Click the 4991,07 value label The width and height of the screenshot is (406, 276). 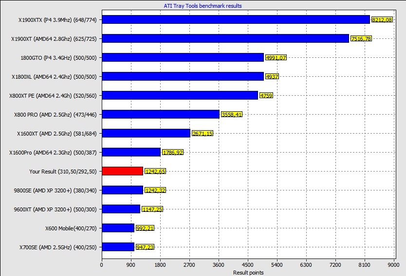[276, 58]
